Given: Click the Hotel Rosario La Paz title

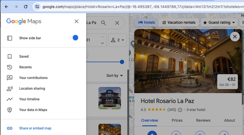Looking at the screenshot, I should [167, 101].
